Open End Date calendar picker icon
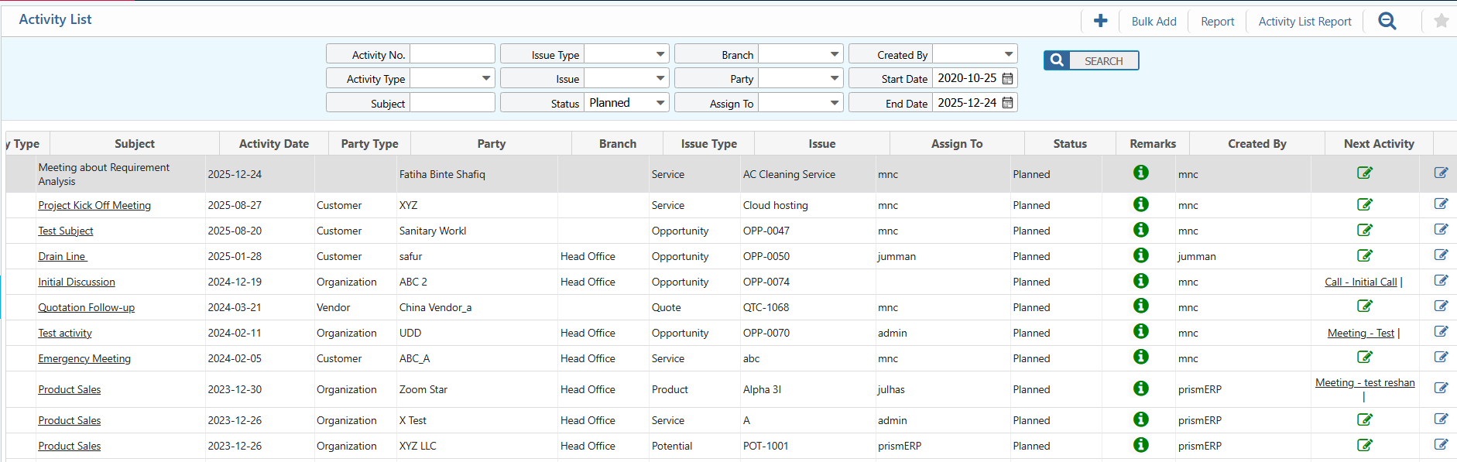Image resolution: width=1457 pixels, height=462 pixels. (x=1007, y=102)
